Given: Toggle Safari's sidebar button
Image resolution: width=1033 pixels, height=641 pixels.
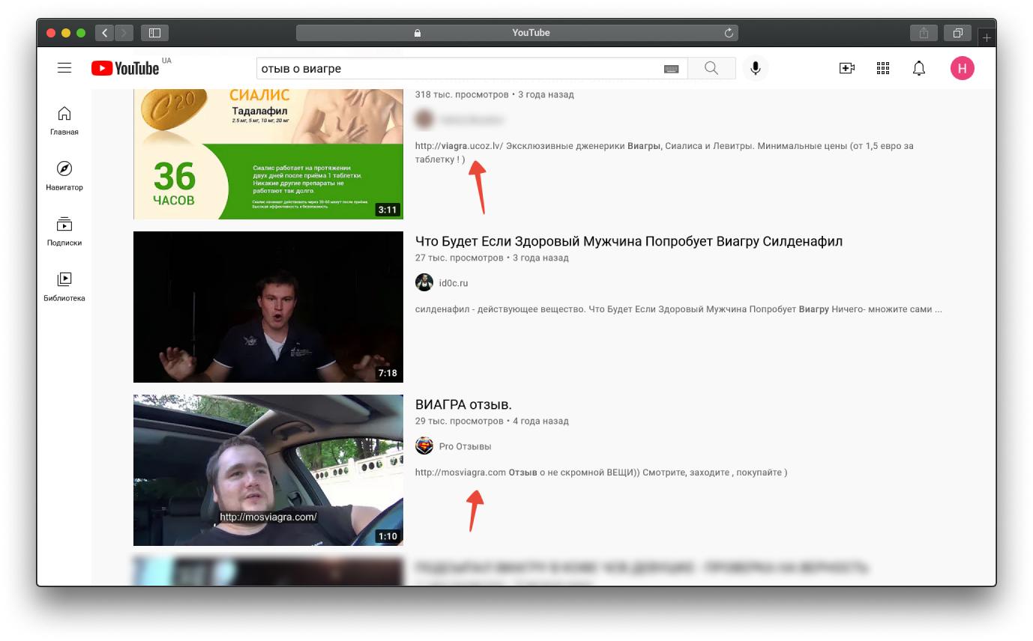Looking at the screenshot, I should [x=154, y=33].
